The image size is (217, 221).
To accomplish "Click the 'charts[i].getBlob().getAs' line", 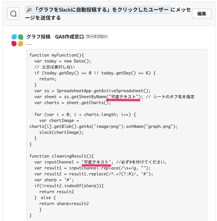I will 103,127.
